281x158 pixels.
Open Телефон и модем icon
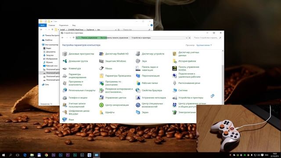coord(65,97)
